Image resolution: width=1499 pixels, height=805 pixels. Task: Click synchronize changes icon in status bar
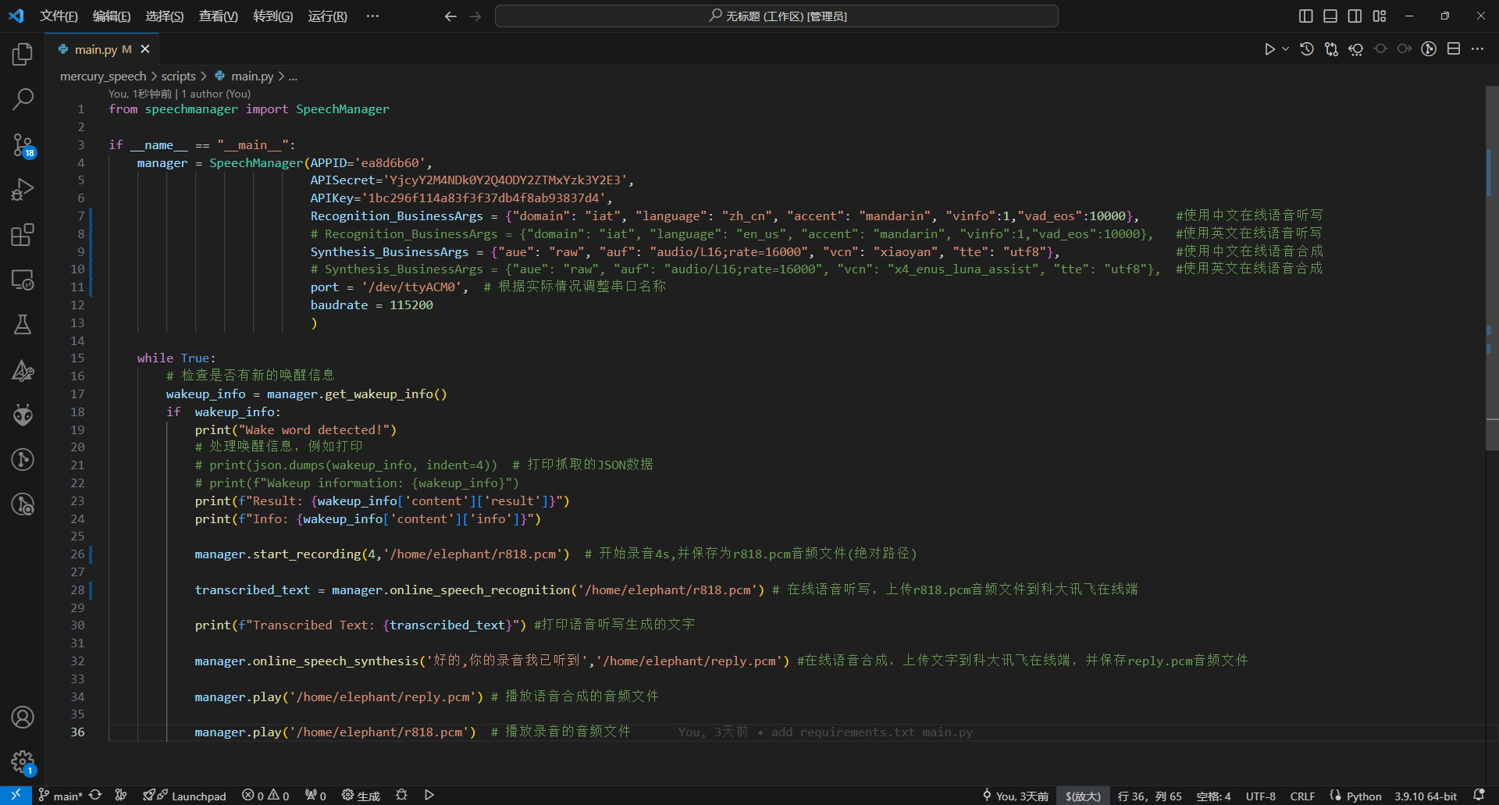click(95, 796)
